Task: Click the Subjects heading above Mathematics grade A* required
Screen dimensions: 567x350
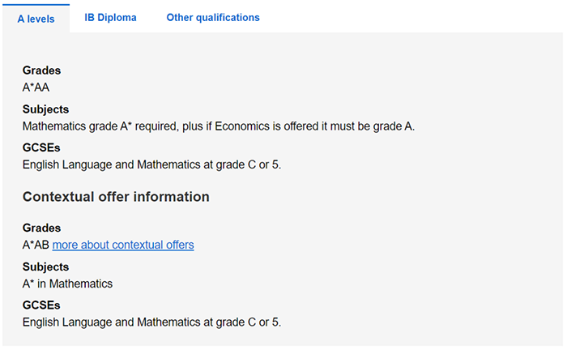Action: tap(45, 109)
